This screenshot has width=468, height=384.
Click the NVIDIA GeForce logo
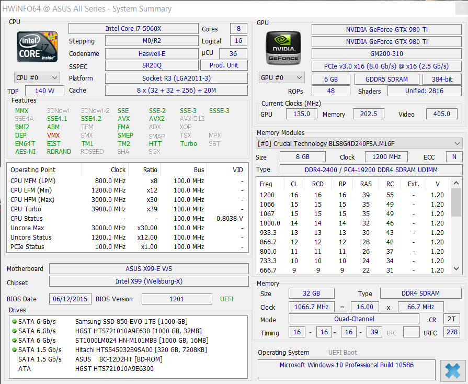coord(283,48)
